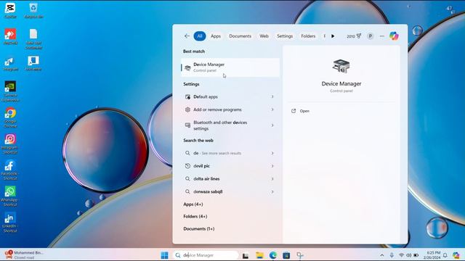Open the road-closed traffic widget in taskbar
Viewport: 465px width, 261px height.
click(24, 255)
